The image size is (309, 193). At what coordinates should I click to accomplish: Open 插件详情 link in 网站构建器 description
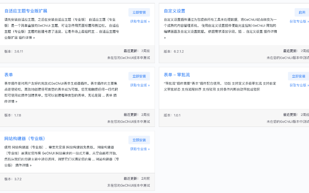click(24, 165)
